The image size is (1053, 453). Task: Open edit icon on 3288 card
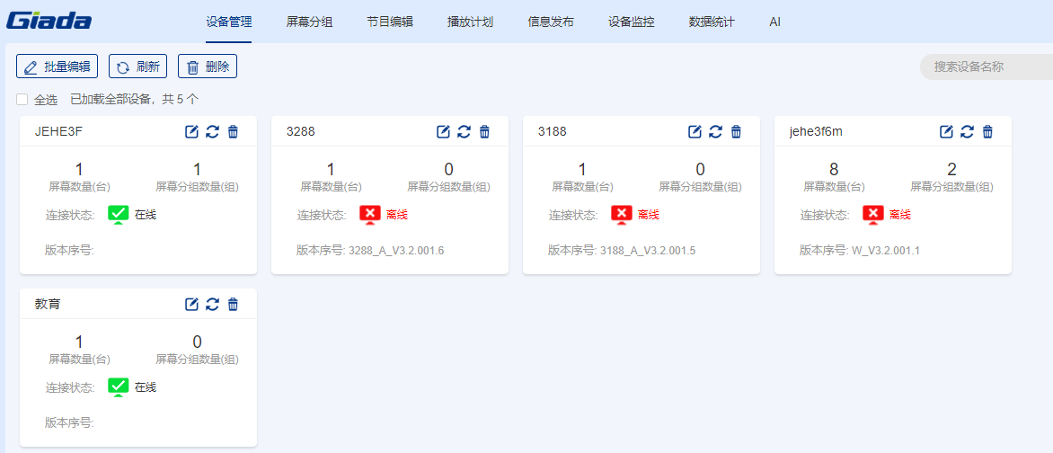tap(443, 132)
